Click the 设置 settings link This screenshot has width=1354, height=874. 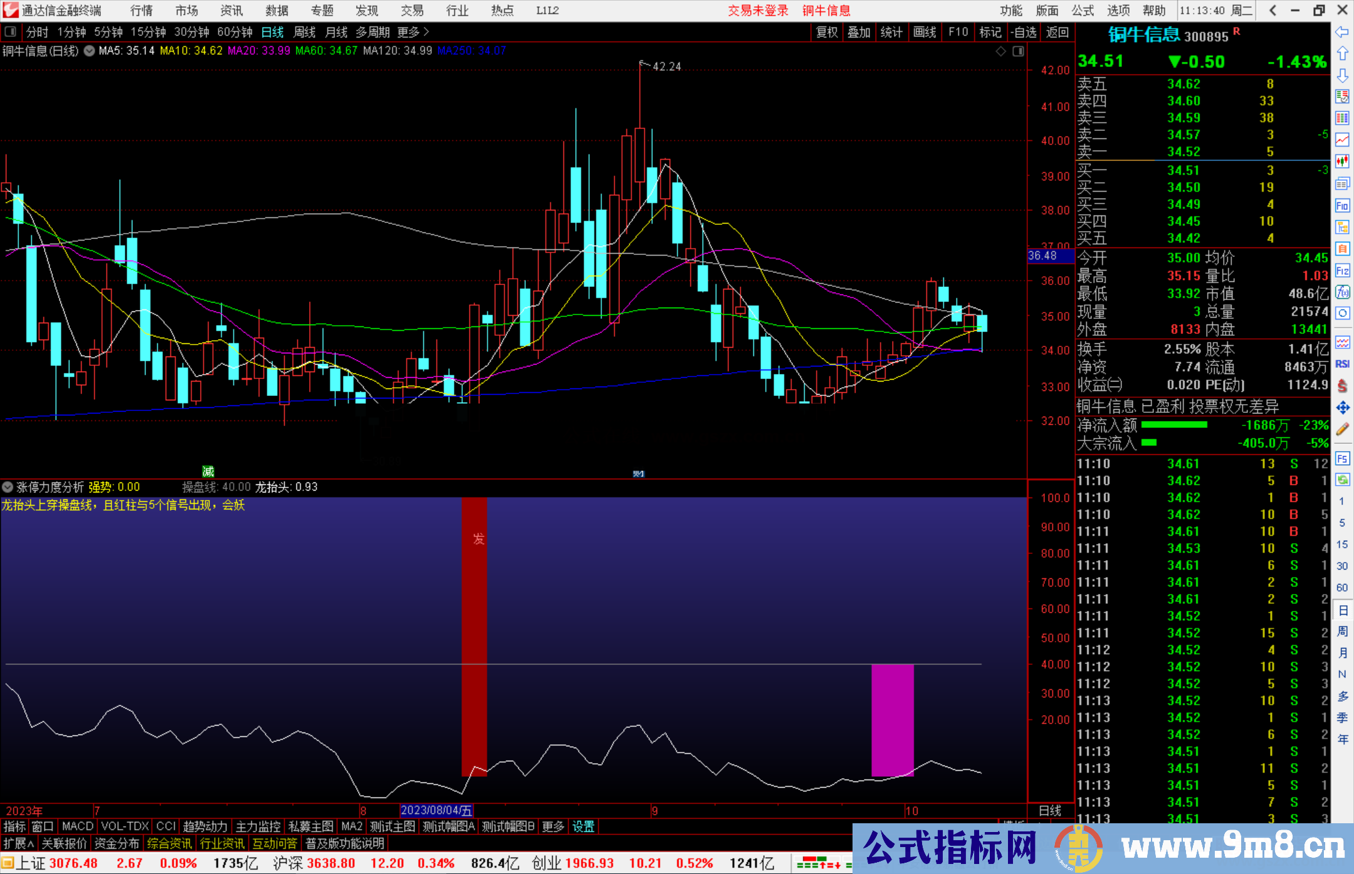point(583,826)
